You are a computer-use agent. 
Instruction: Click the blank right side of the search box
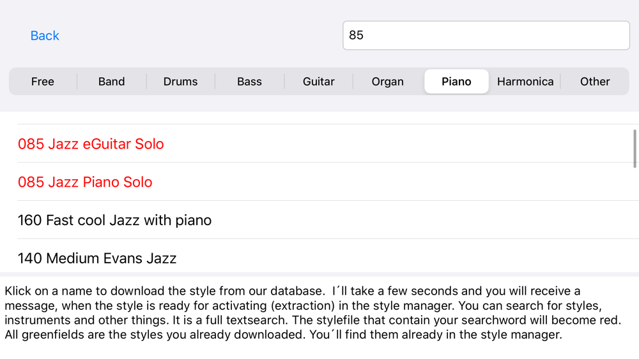coord(530,35)
